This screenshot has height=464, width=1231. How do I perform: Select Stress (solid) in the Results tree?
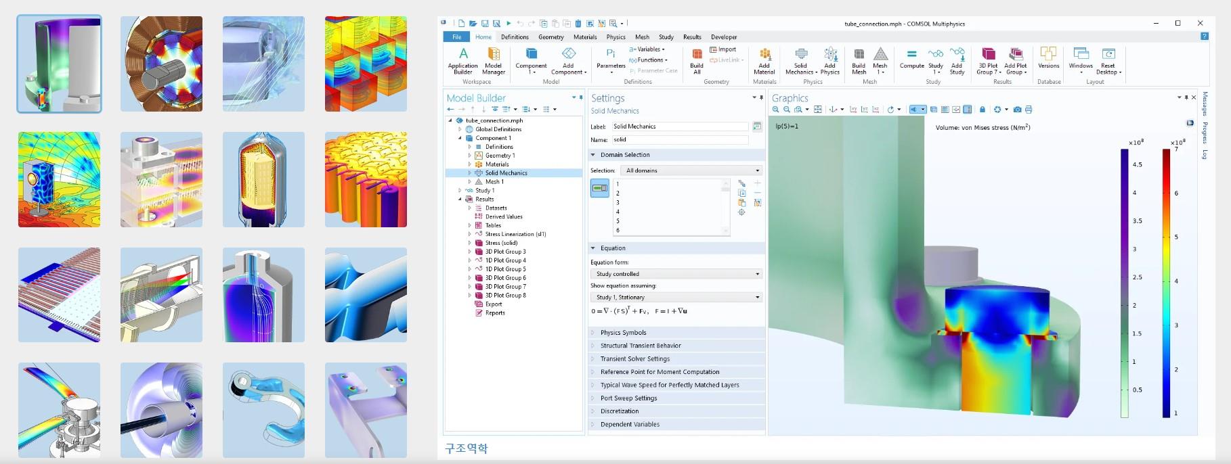coord(501,243)
